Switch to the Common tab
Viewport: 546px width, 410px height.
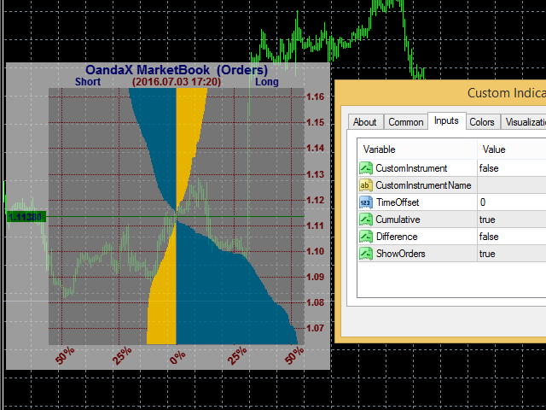[406, 122]
